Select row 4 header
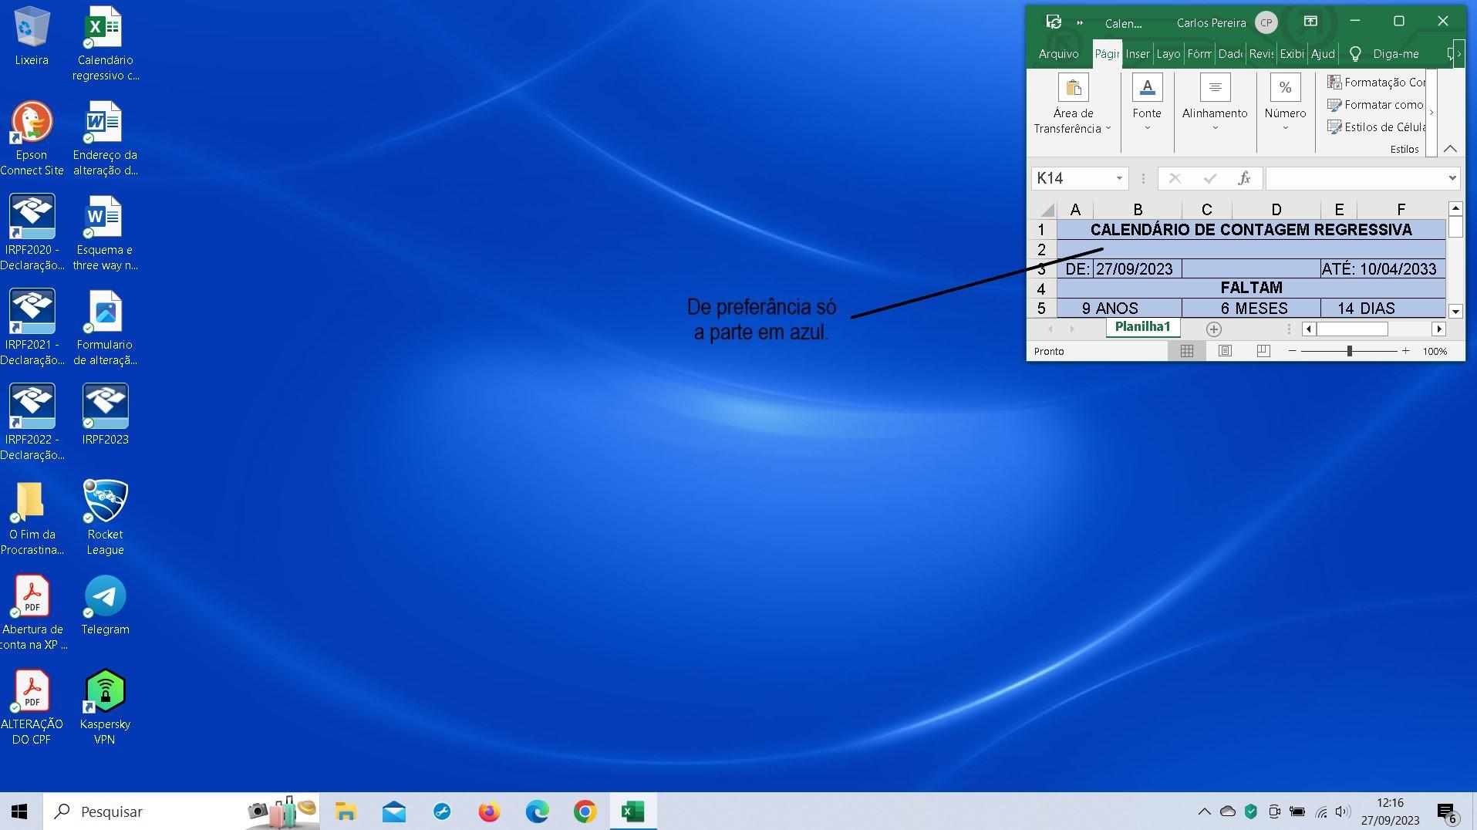The width and height of the screenshot is (1477, 830). click(x=1041, y=288)
